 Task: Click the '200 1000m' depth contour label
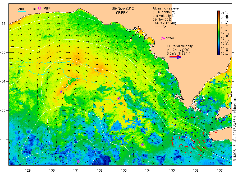pos(27,9)
